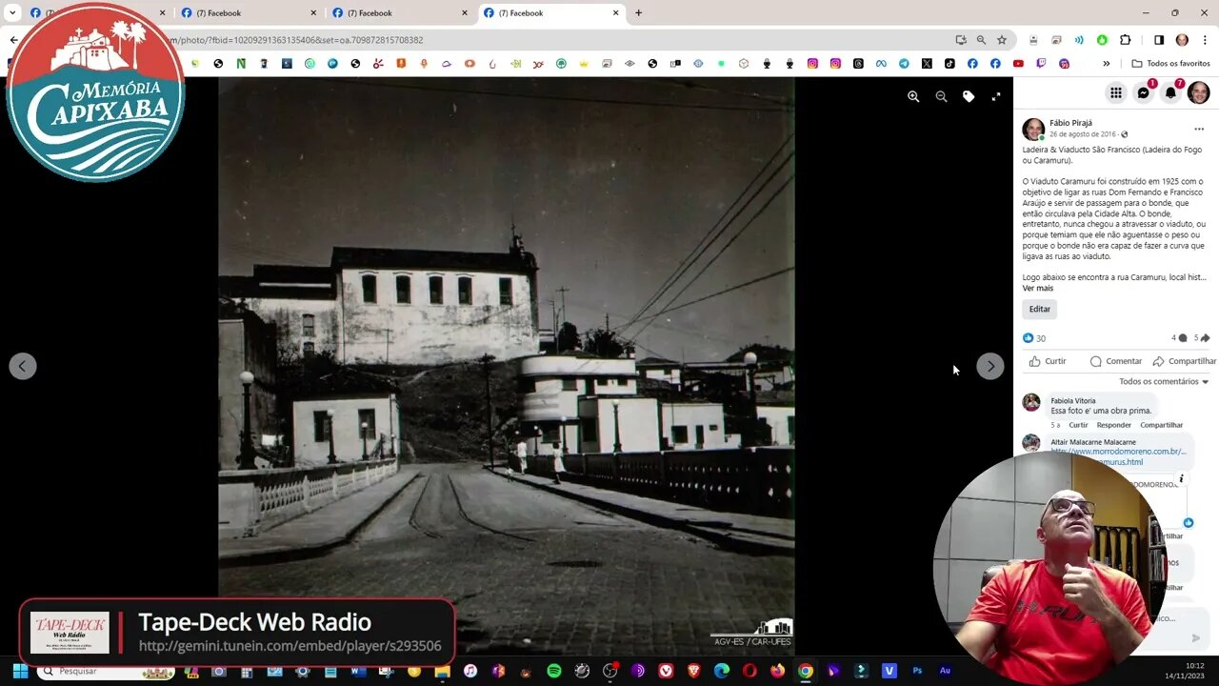1219x686 pixels.
Task: Open Facebook account profile picture menu
Action: coord(1199,92)
